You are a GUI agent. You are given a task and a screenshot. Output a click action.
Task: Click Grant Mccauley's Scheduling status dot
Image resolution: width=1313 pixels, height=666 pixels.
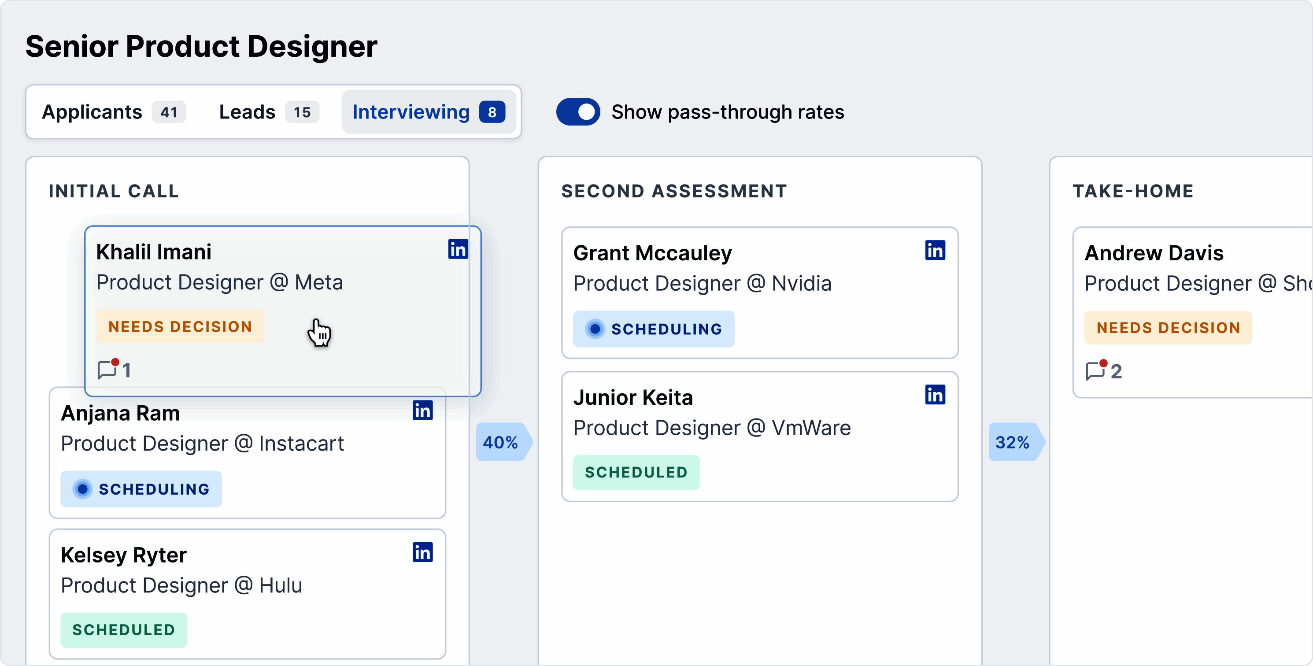coord(594,329)
